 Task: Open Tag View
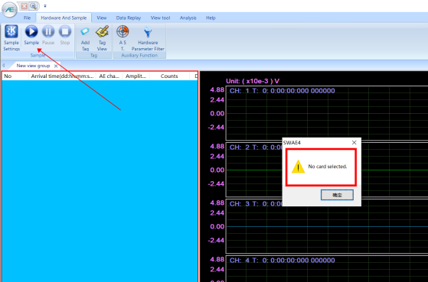[102, 37]
